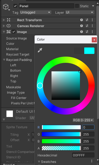Collapse the Swatches section

tap(39, 162)
